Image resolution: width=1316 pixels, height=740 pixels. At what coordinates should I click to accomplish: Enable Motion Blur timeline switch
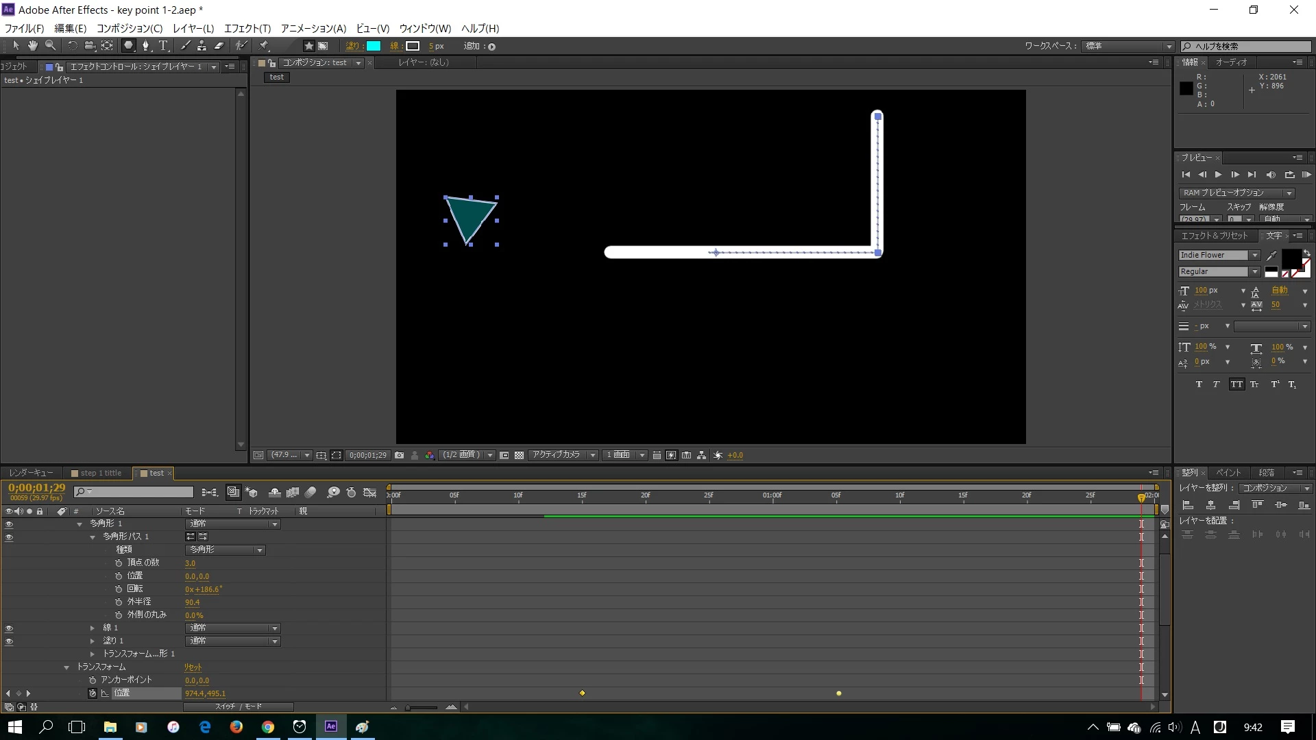(x=310, y=492)
